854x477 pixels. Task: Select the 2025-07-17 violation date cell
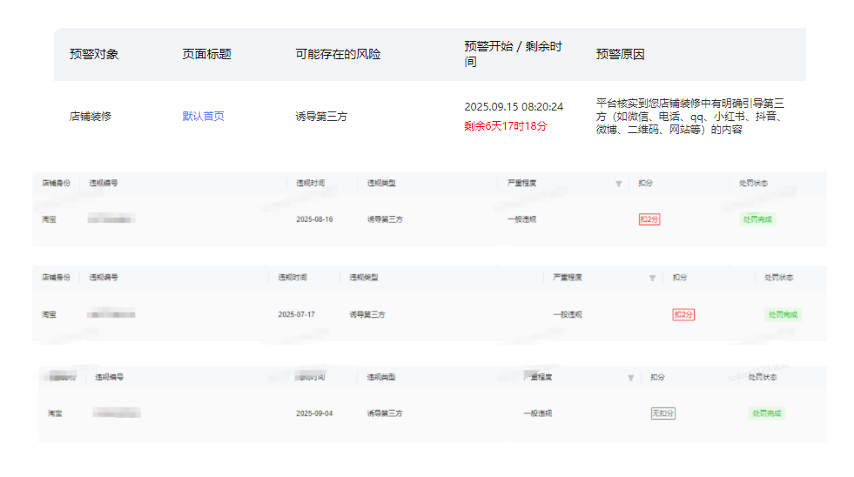[296, 315]
